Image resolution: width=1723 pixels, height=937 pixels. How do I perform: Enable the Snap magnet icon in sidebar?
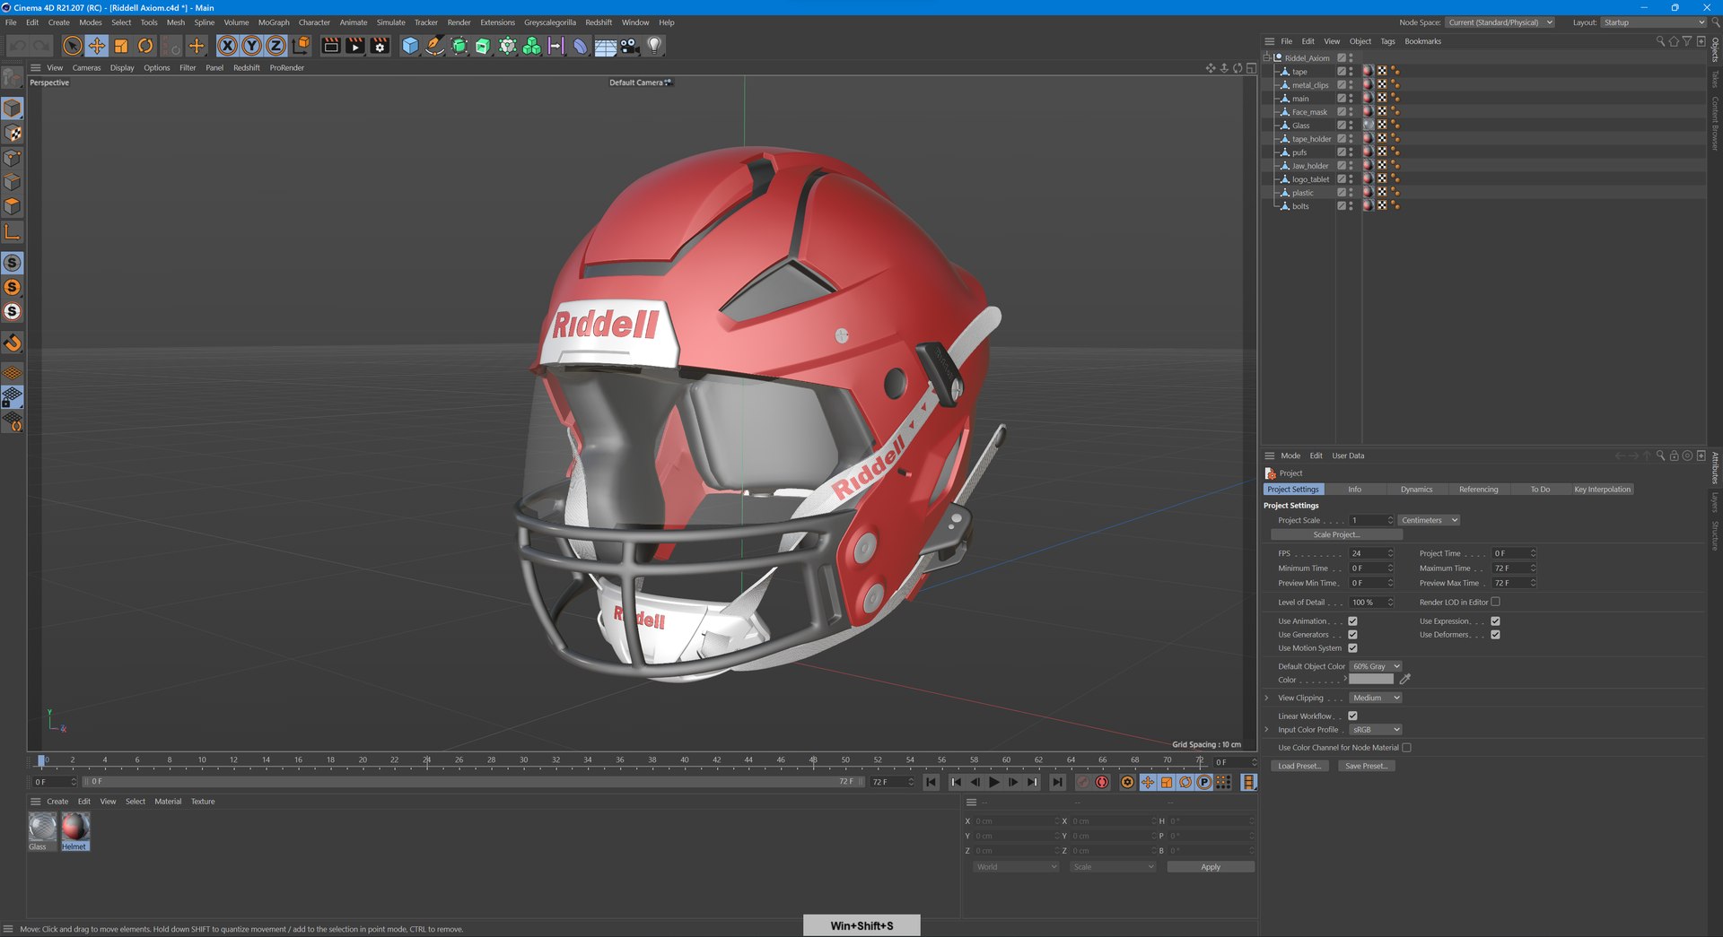tap(13, 343)
